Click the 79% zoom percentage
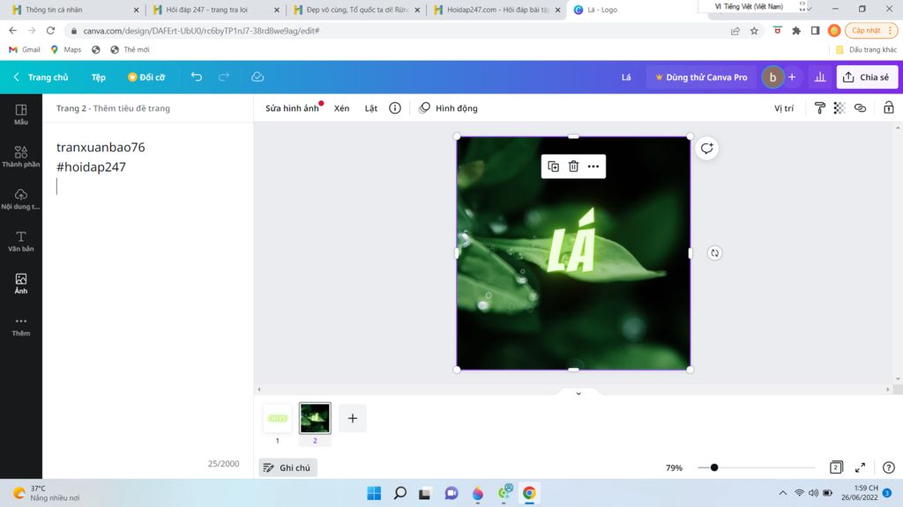Image resolution: width=903 pixels, height=507 pixels. (x=674, y=467)
